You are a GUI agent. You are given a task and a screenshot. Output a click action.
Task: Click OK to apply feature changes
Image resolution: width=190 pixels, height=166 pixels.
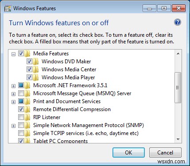[x=128, y=153]
